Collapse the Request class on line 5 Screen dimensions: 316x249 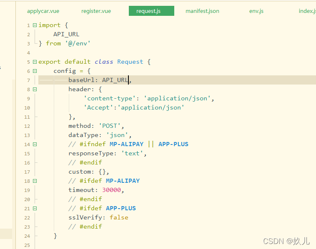coord(35,62)
